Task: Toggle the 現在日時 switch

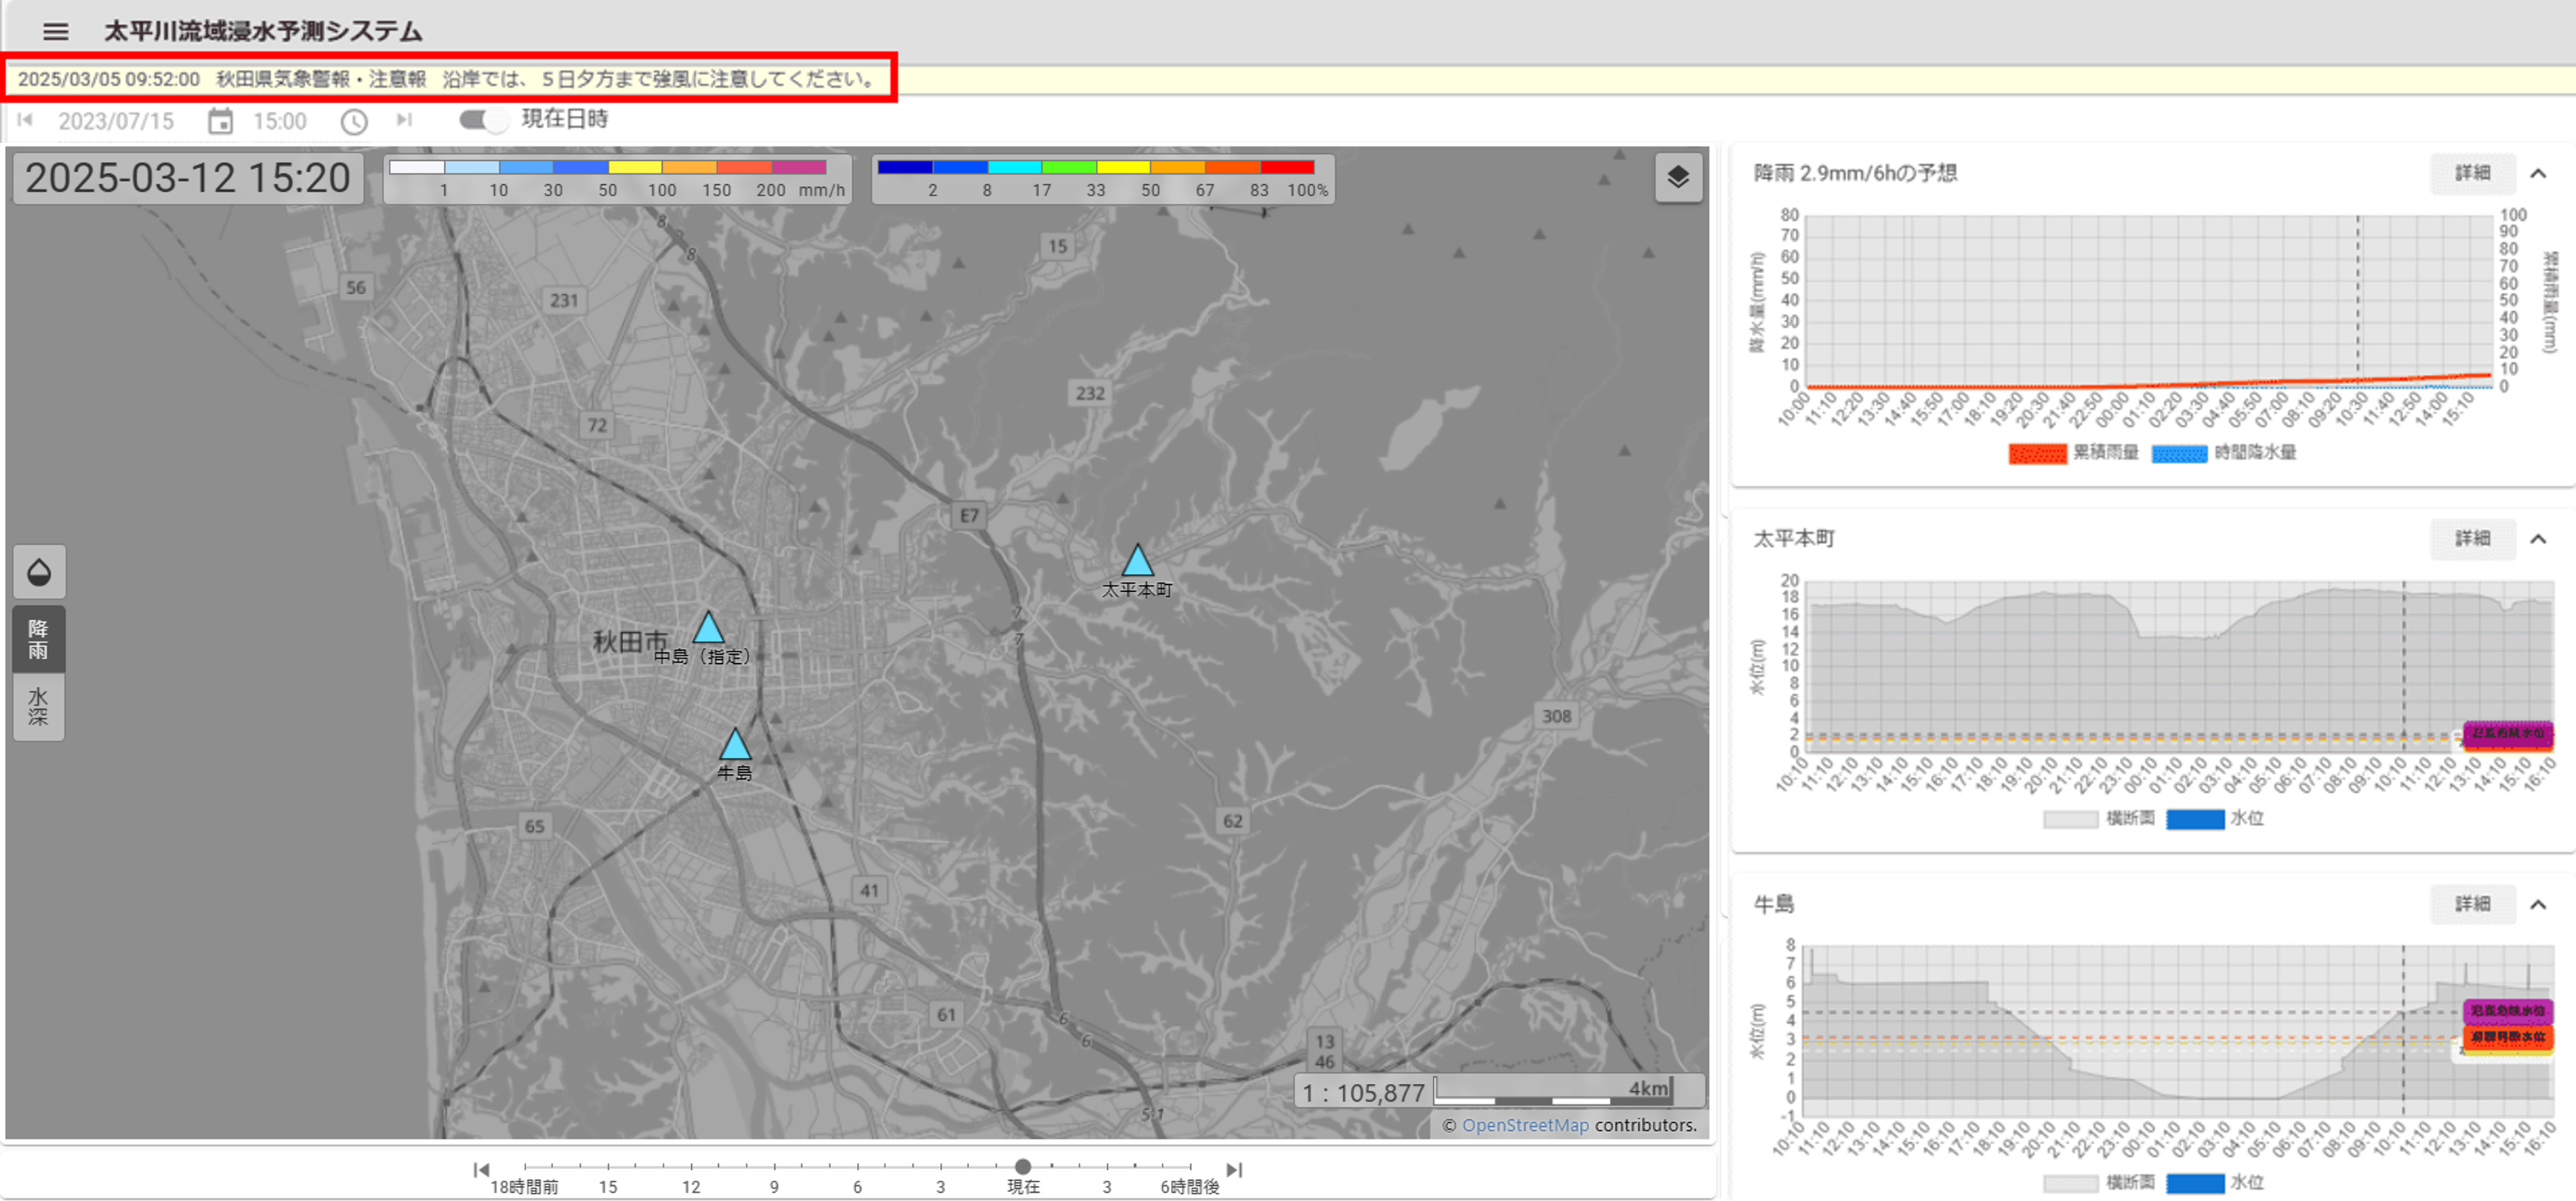Action: 484,120
